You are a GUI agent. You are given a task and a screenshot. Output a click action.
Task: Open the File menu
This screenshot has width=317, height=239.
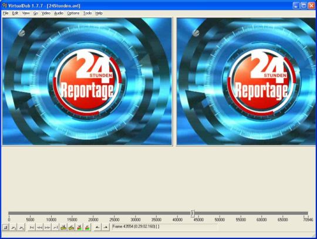click(x=5, y=13)
